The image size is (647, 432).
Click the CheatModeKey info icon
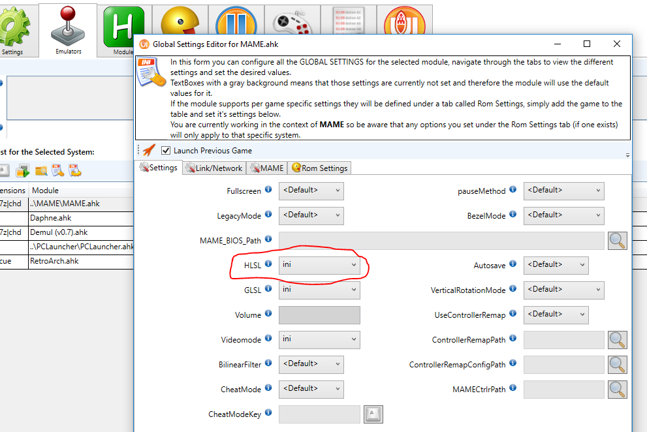tap(268, 412)
